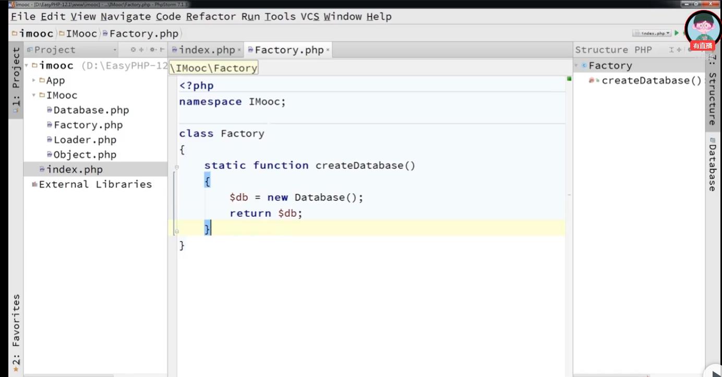Toggle the Database tool window side tab
Viewport: 722px width, 377px height.
713,164
